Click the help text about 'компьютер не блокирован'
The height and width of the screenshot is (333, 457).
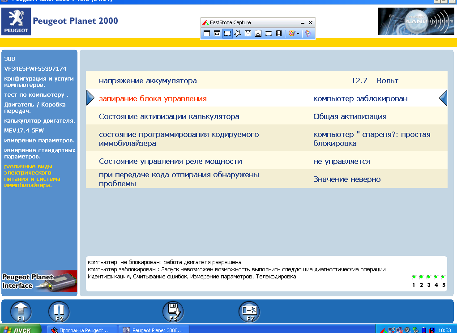pos(165,262)
